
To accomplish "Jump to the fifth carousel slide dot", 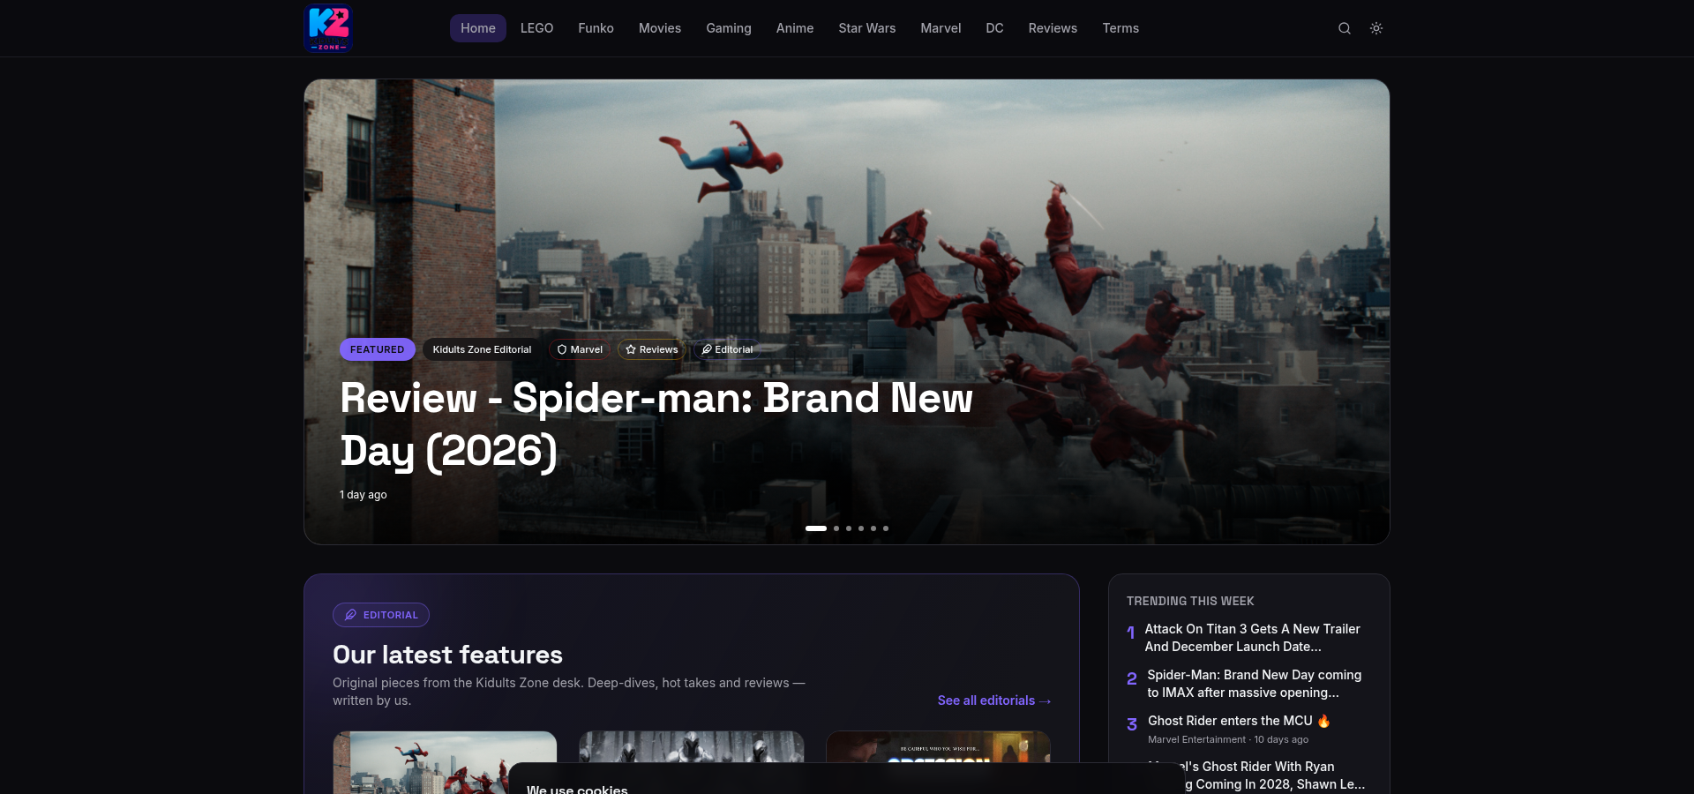I will click(873, 528).
